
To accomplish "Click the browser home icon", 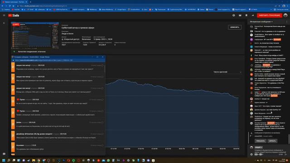I will point(13,6).
